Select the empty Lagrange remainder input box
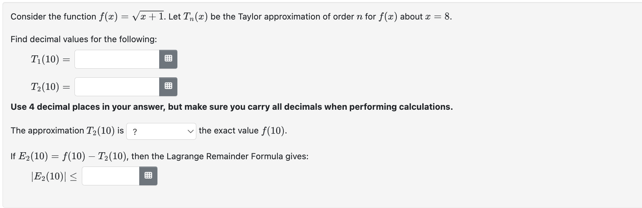642x208 pixels. click(x=110, y=176)
